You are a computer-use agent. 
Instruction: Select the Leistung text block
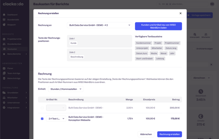point(160,59)
